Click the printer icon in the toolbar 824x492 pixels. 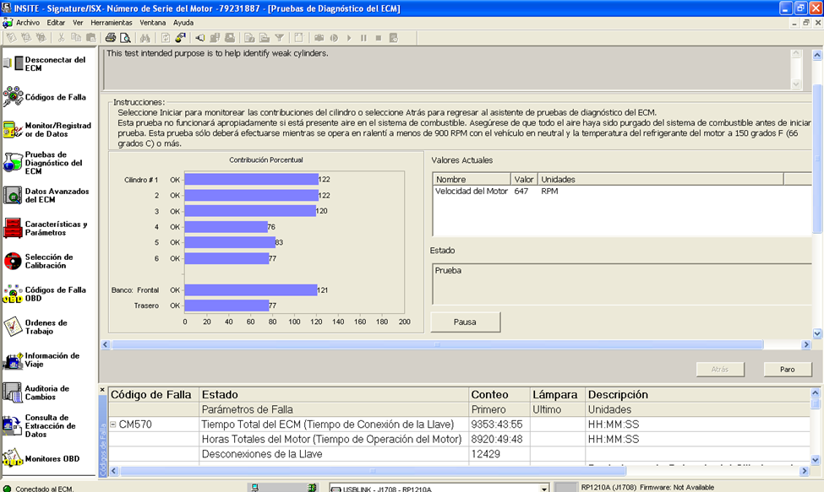tap(110, 38)
